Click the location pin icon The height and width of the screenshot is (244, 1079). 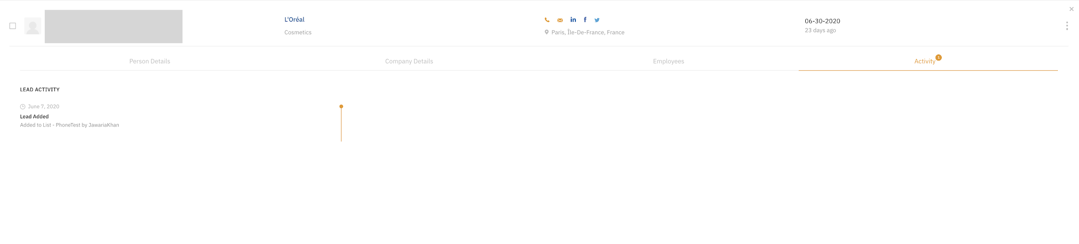click(546, 32)
